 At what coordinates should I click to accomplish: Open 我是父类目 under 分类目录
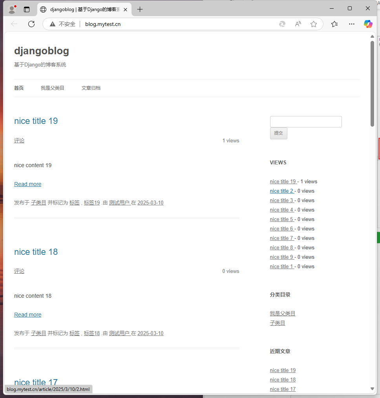coord(283,314)
